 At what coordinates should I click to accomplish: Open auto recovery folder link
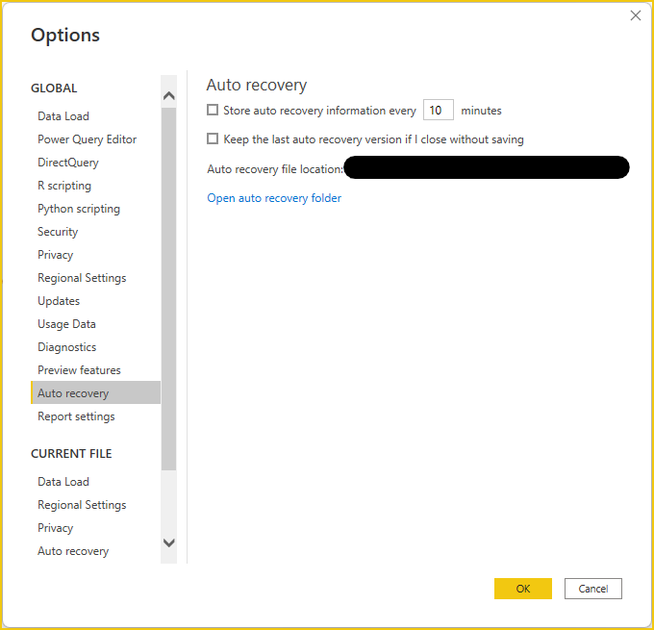(274, 198)
